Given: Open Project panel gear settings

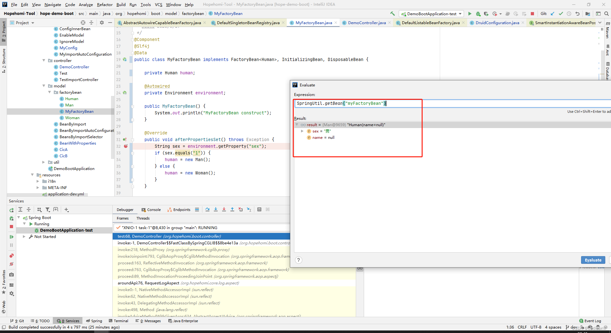Looking at the screenshot, I should coord(102,23).
